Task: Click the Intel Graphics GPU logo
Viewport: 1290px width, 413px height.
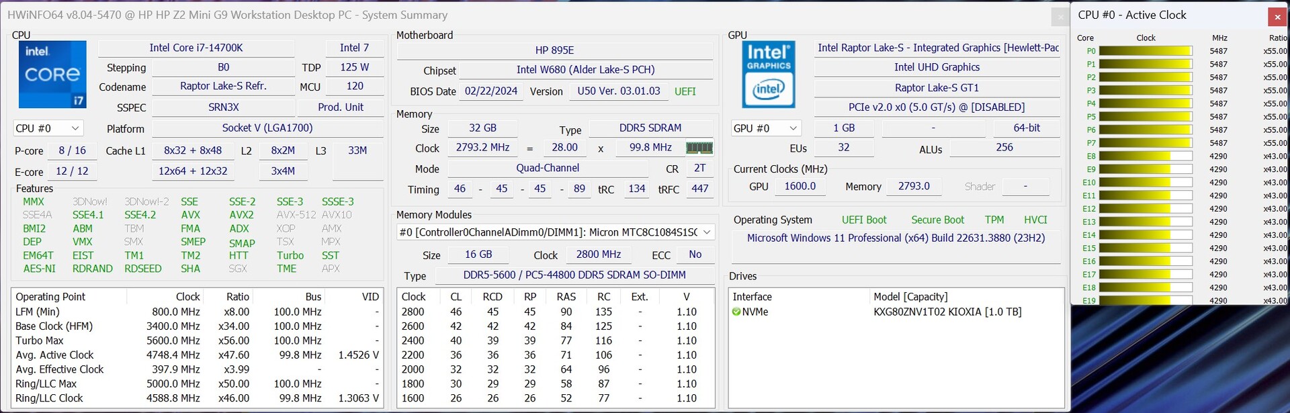Action: click(x=769, y=75)
